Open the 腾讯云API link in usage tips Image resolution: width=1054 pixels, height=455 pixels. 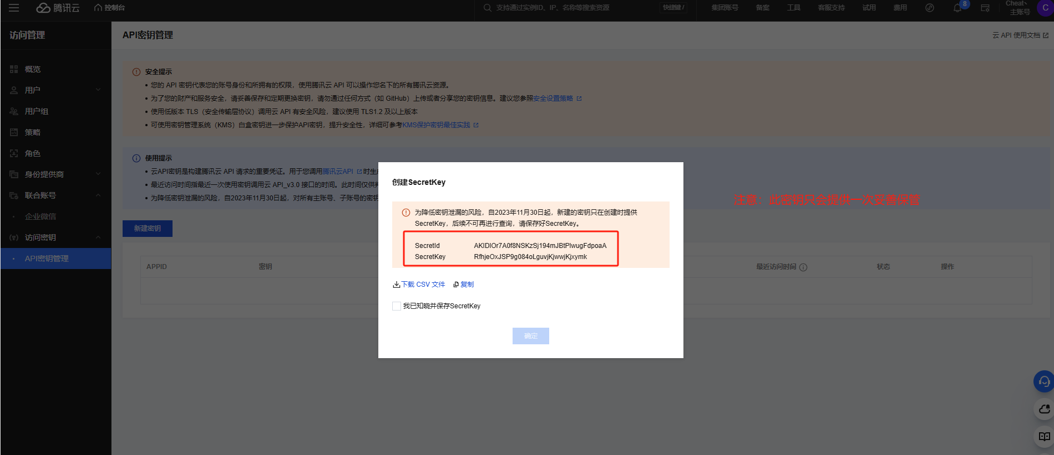tap(338, 172)
